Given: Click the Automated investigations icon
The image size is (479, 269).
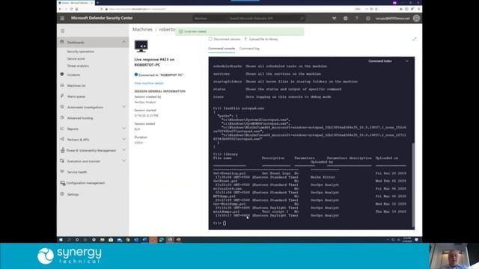Looking at the screenshot, I should pyautogui.click(x=62, y=107).
